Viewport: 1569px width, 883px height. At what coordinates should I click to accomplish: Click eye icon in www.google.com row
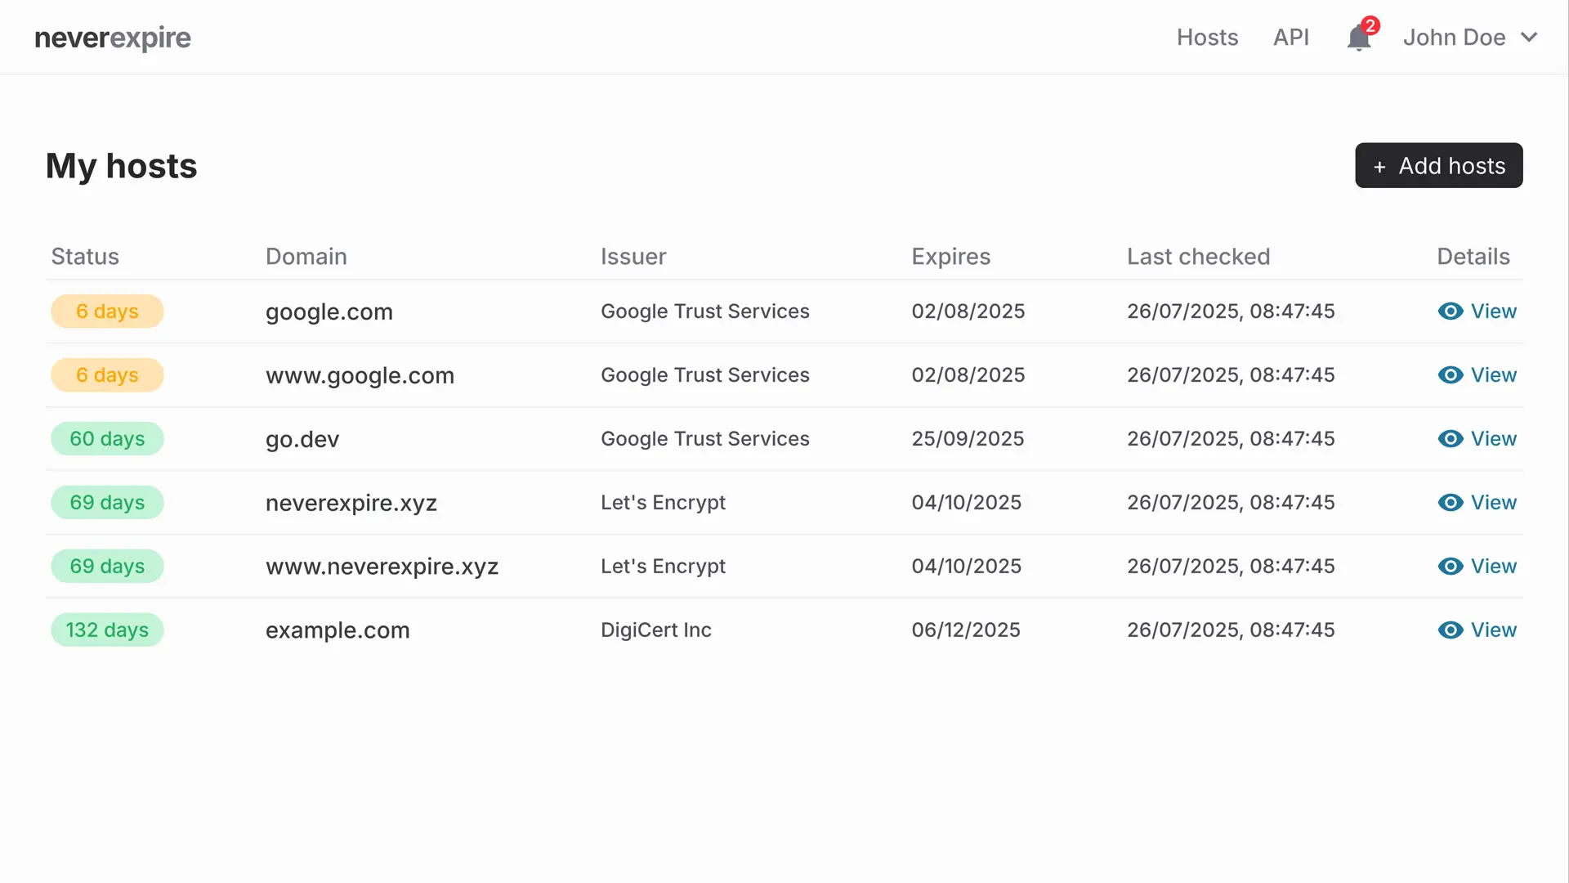(1451, 375)
